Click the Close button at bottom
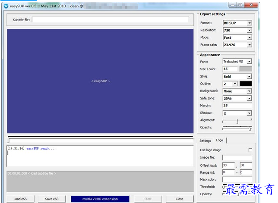 click(x=179, y=199)
